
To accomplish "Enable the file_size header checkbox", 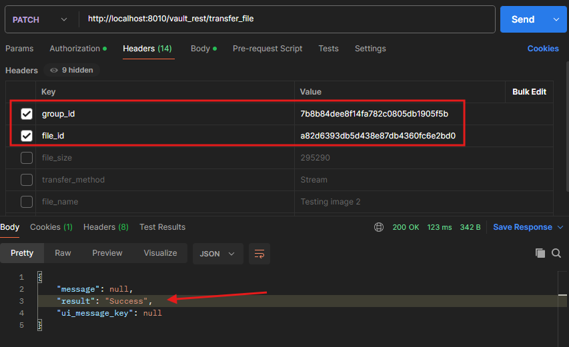I will [27, 158].
